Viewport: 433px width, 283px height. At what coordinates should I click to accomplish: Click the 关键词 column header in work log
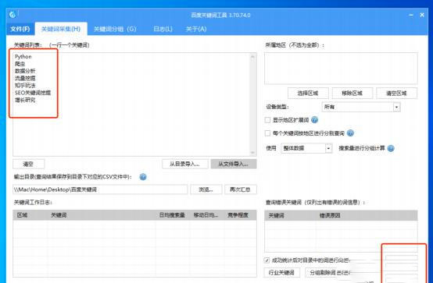101,215
